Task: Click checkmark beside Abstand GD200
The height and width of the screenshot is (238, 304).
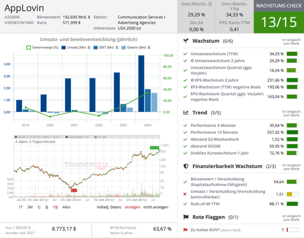Action: point(185,146)
